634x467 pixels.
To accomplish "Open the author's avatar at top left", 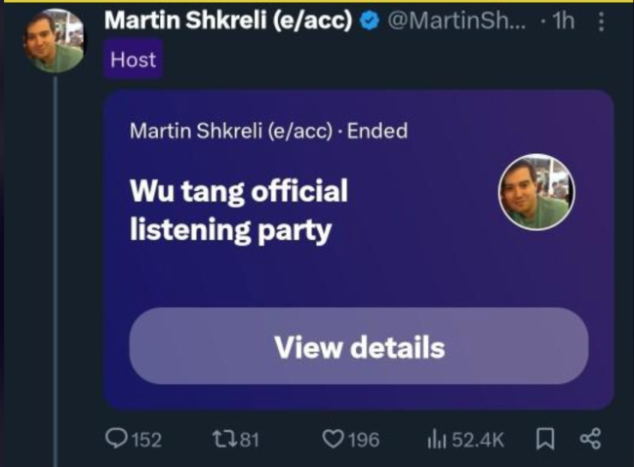I will click(55, 41).
